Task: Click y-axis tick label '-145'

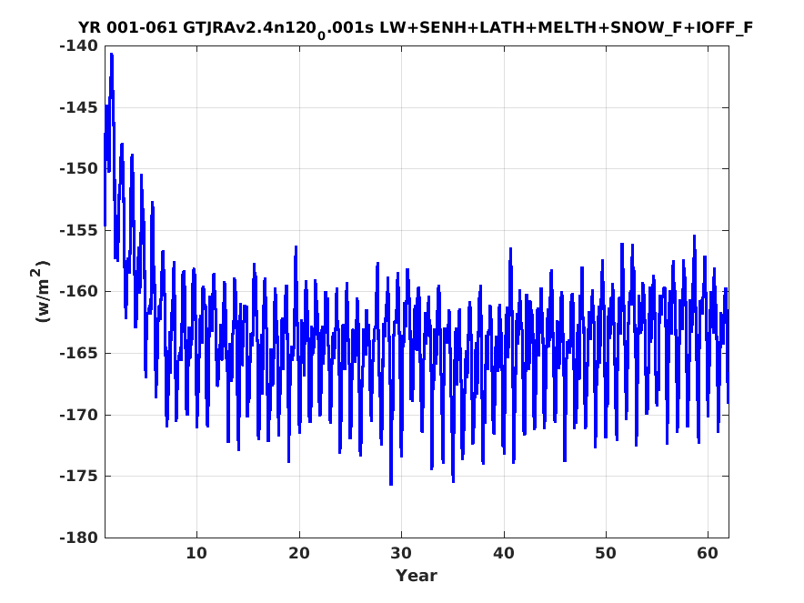Action: [x=78, y=107]
